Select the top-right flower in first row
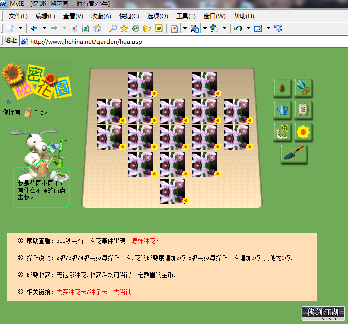The image size is (348, 324). pos(204,84)
